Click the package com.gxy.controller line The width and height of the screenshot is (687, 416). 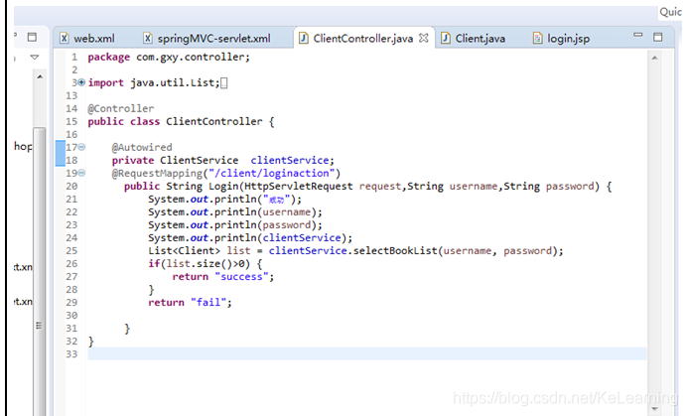tap(169, 57)
